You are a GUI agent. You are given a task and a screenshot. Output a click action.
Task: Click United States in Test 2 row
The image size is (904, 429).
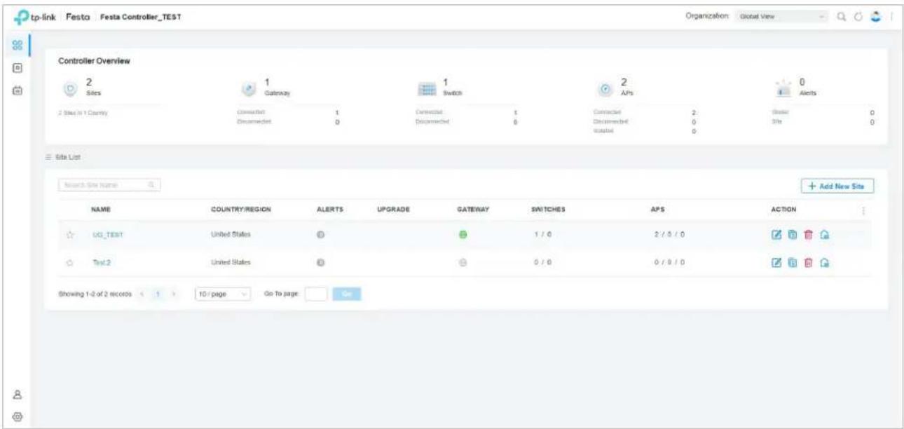[x=231, y=262]
